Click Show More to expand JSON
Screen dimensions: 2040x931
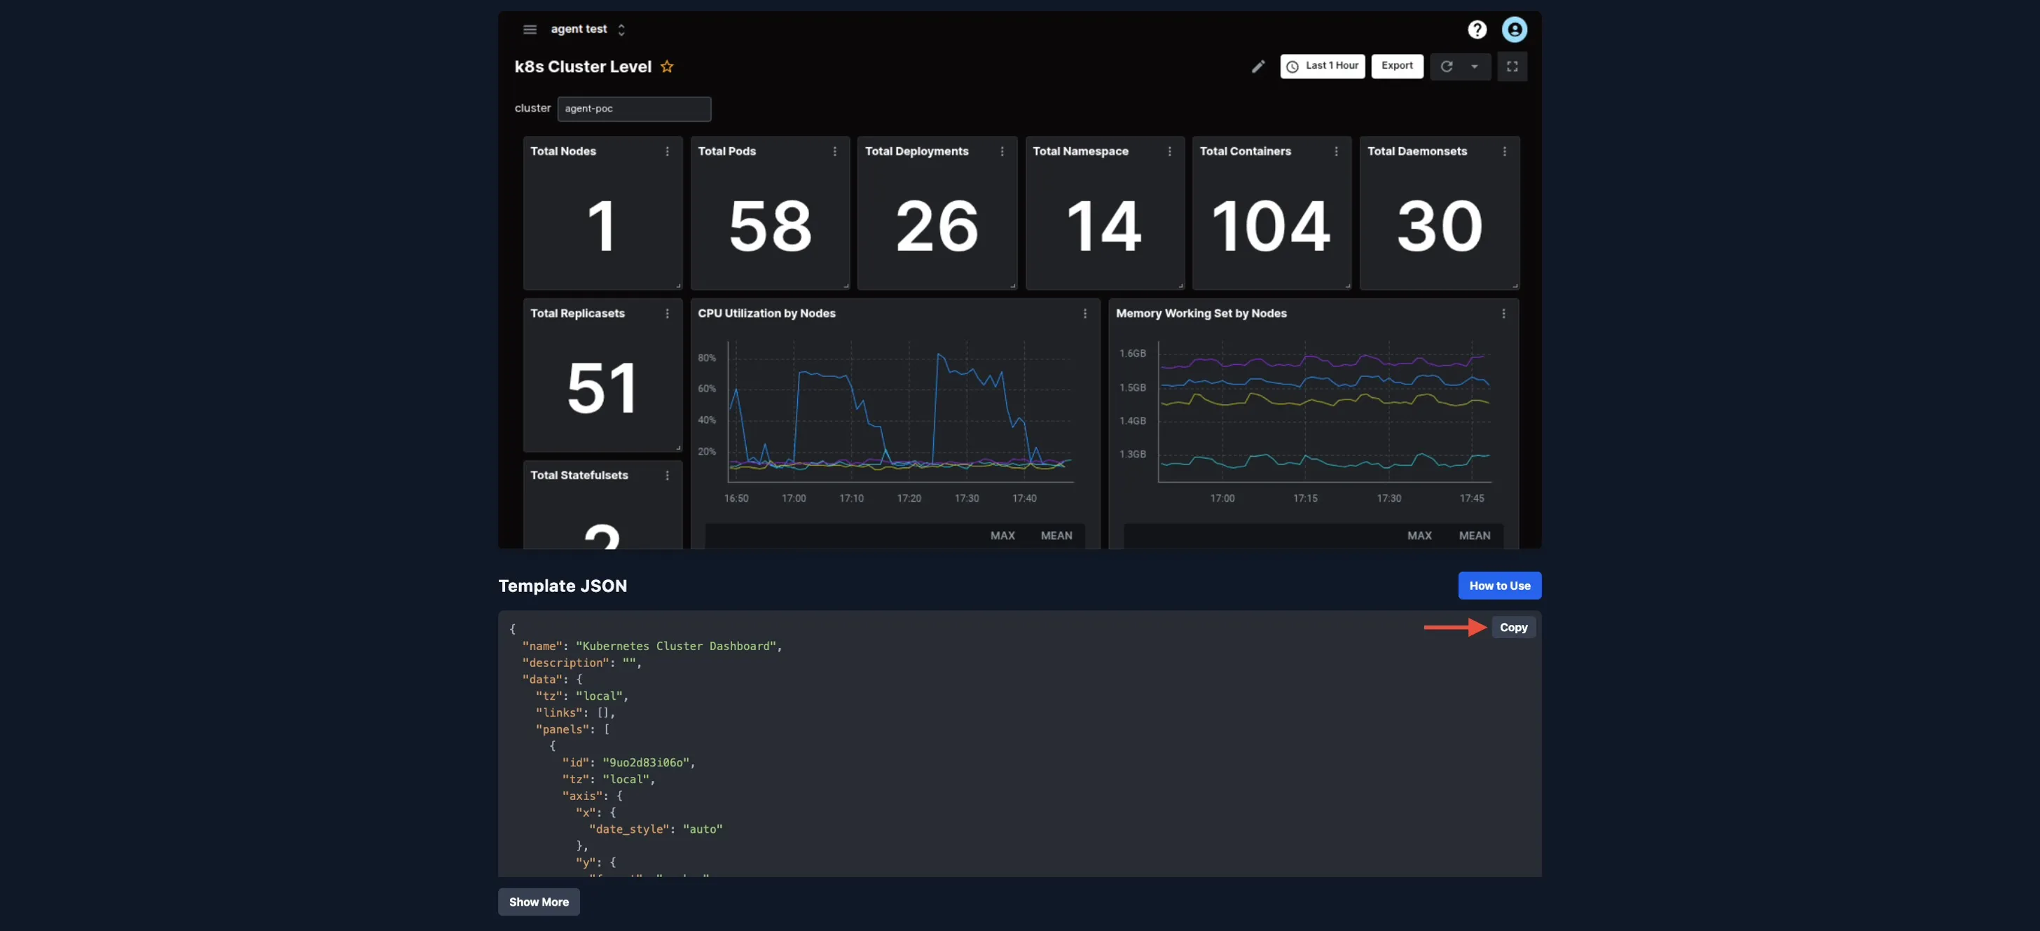pos(539,902)
